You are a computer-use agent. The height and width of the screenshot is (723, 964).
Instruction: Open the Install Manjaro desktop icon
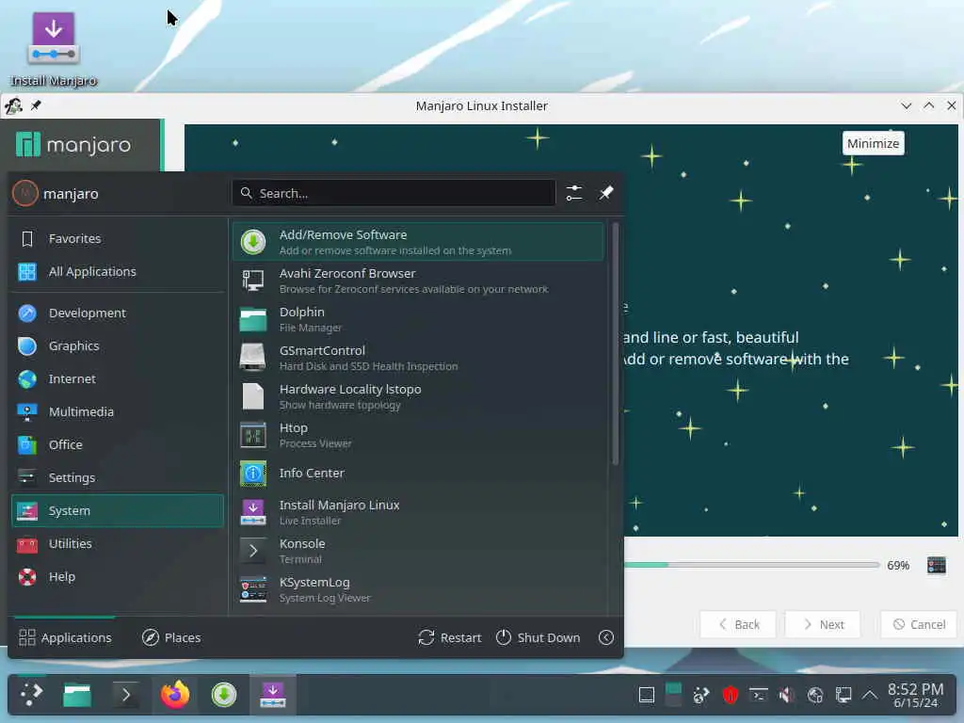(54, 49)
